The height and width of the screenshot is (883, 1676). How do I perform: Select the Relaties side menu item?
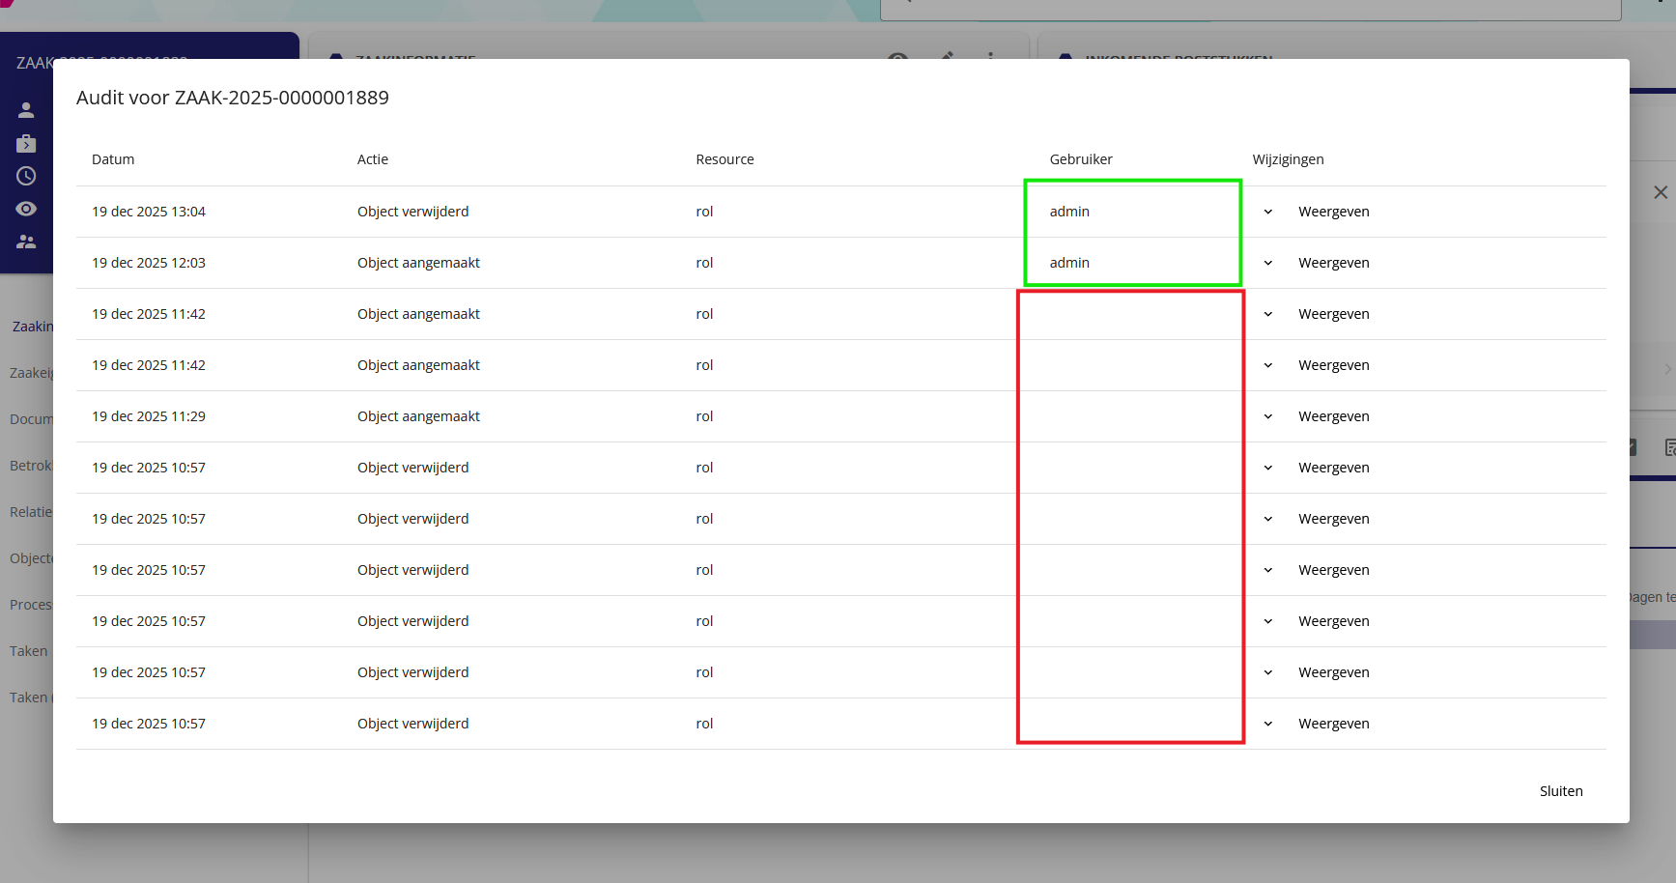click(31, 512)
